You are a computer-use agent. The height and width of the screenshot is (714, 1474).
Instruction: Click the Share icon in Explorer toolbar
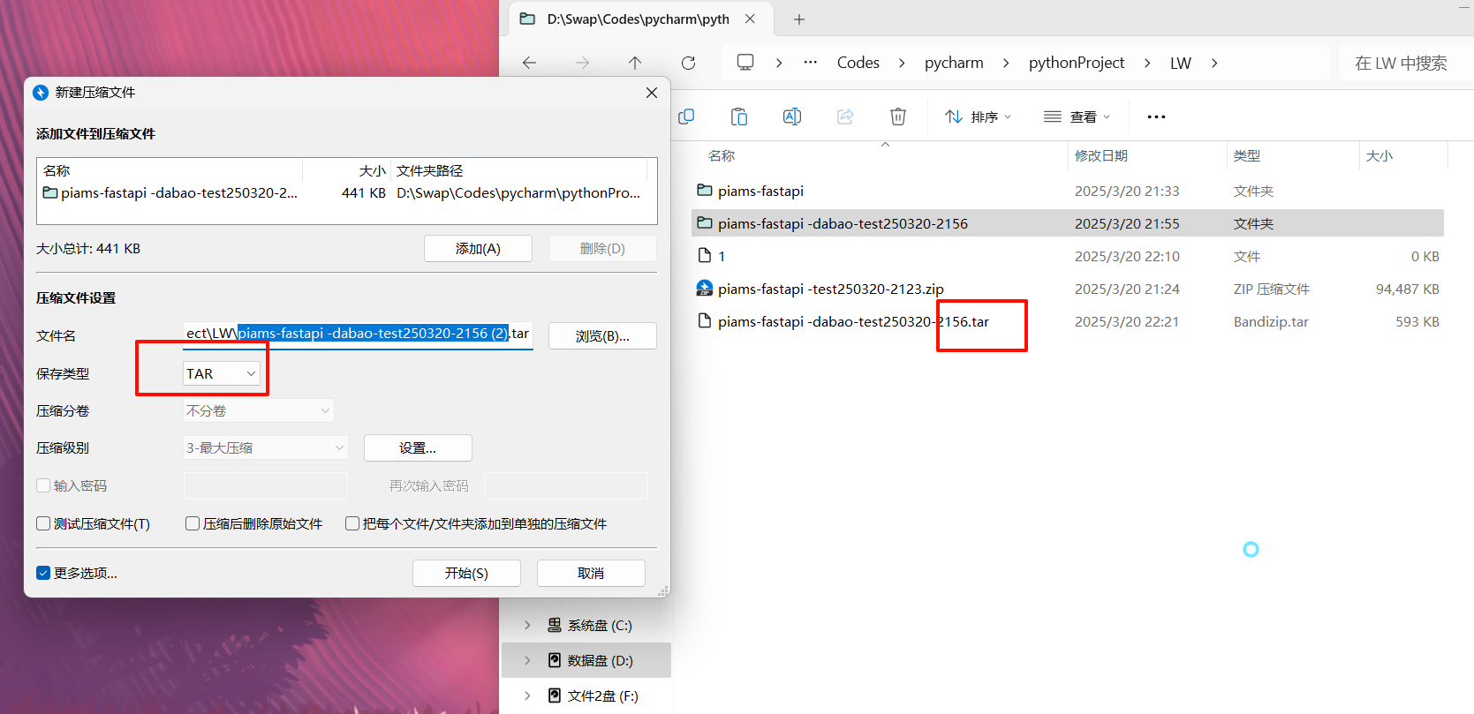[x=845, y=116]
